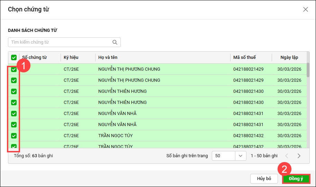Click the Ký hiệu column header
This screenshot has width=316, height=187.
(x=72, y=57)
